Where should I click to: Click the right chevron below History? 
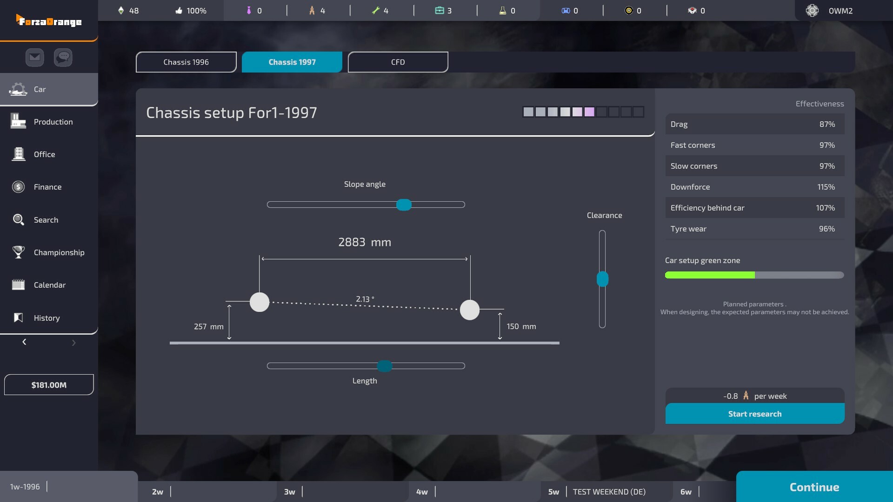click(x=73, y=343)
